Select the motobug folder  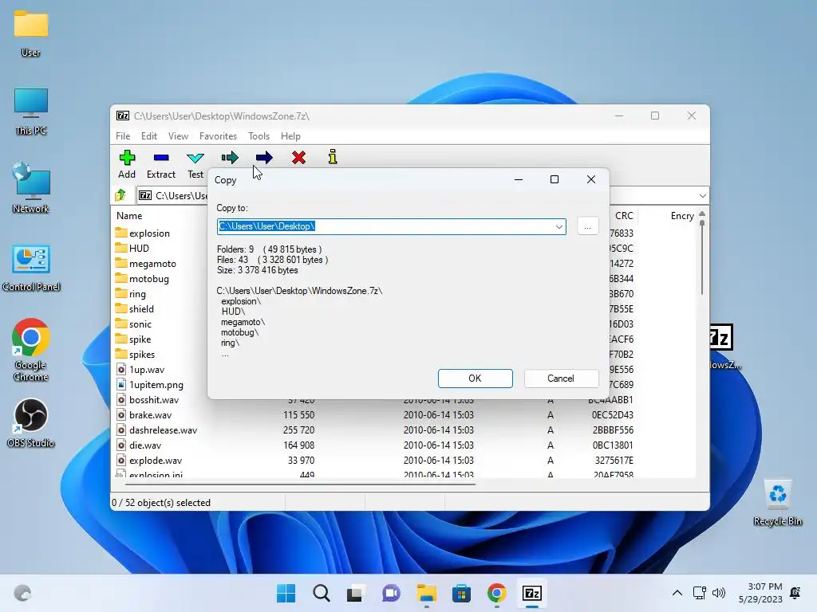[142, 278]
